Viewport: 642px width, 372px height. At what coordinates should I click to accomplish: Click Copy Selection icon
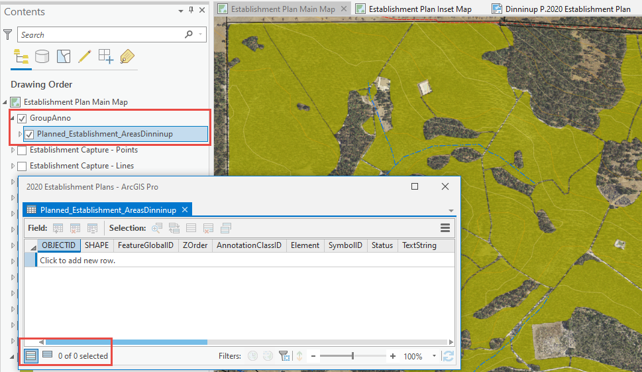pos(226,228)
